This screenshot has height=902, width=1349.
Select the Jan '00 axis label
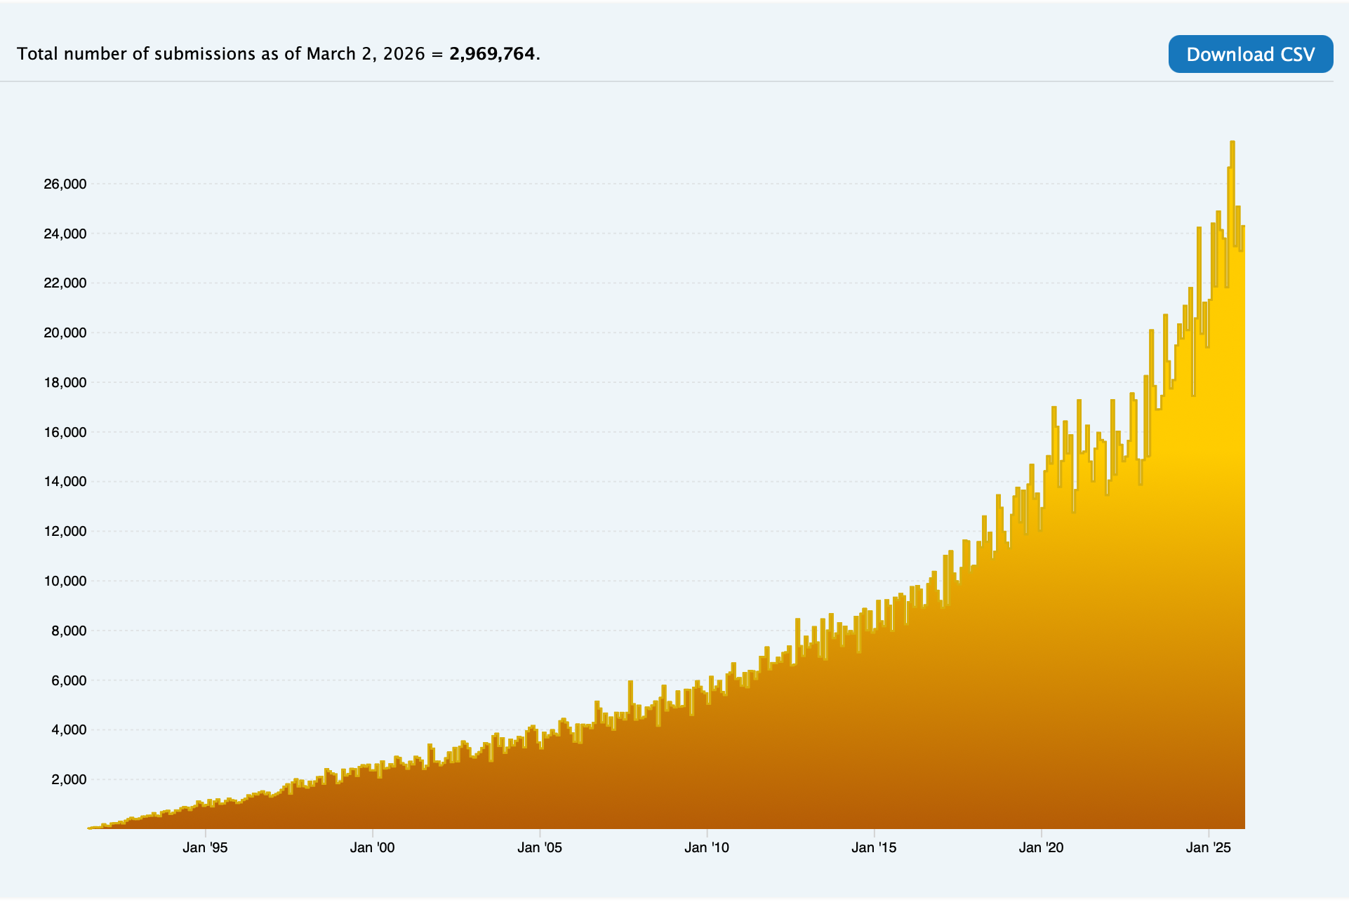(373, 847)
